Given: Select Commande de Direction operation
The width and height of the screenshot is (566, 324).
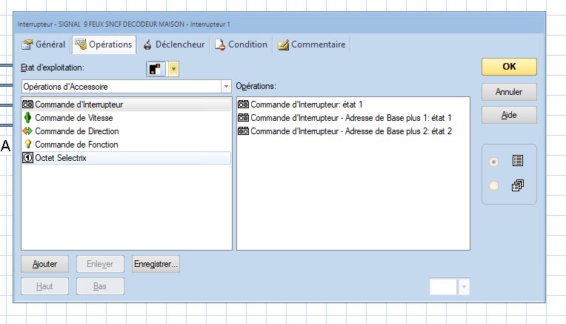Looking at the screenshot, I should coord(126,131).
